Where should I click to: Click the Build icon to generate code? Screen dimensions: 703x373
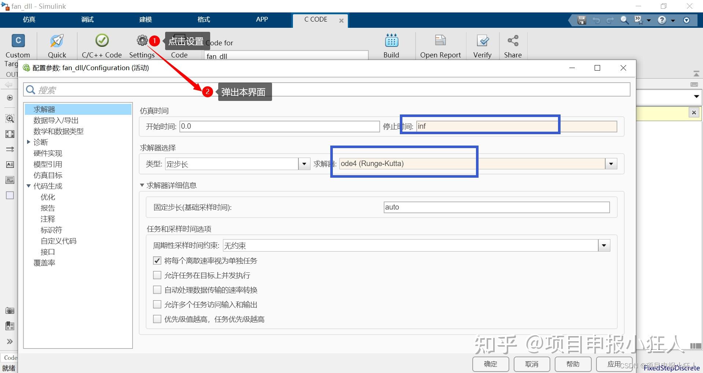click(x=391, y=41)
